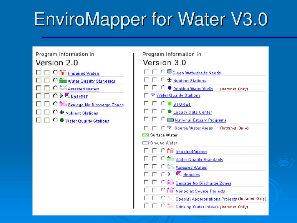
Task: Click the green dot icon for Version 2.0 Water Quality Stations
Action: (62, 120)
